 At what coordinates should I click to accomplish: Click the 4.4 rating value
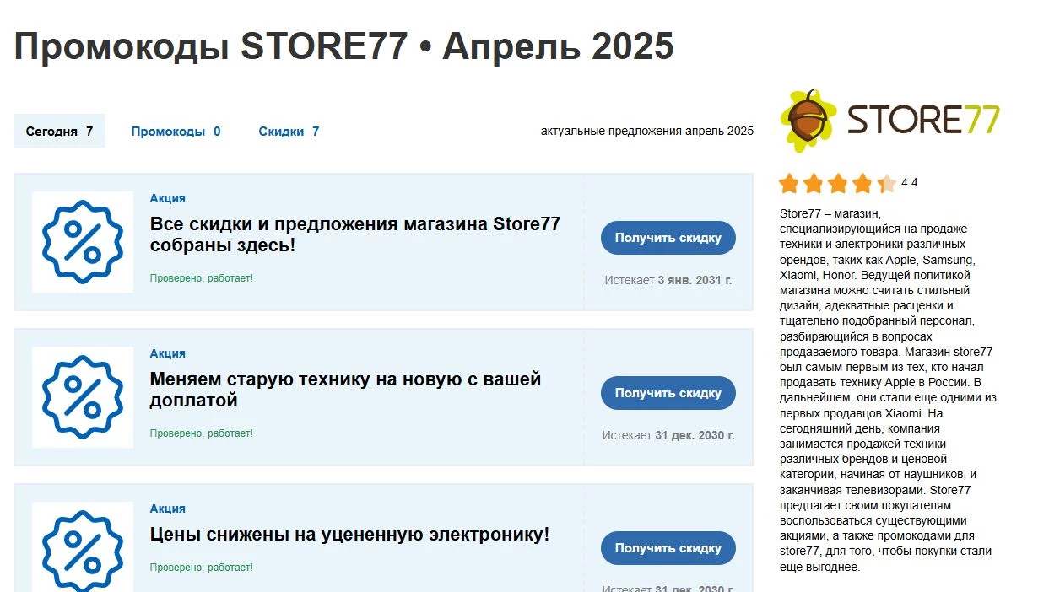pos(909,181)
